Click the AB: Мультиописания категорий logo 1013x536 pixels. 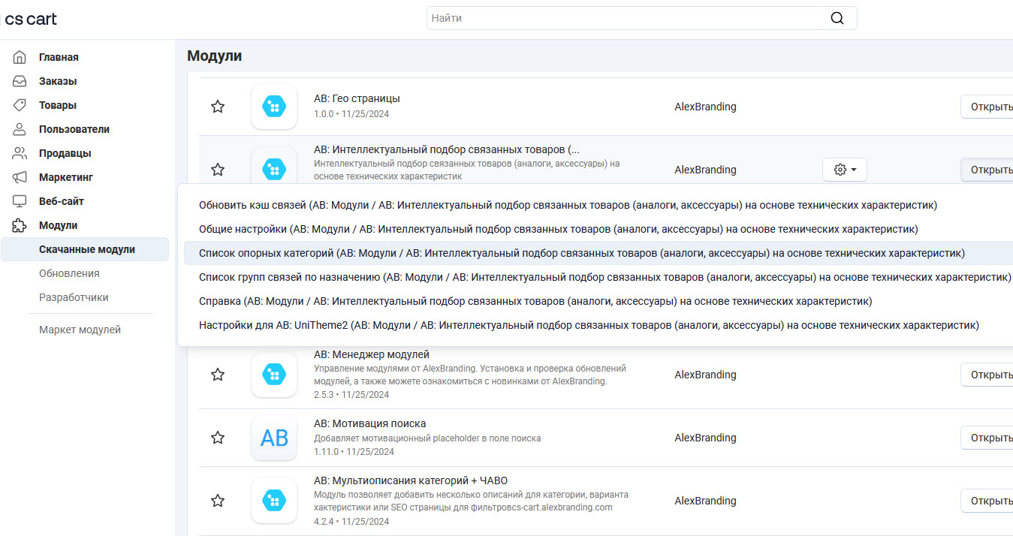point(274,501)
